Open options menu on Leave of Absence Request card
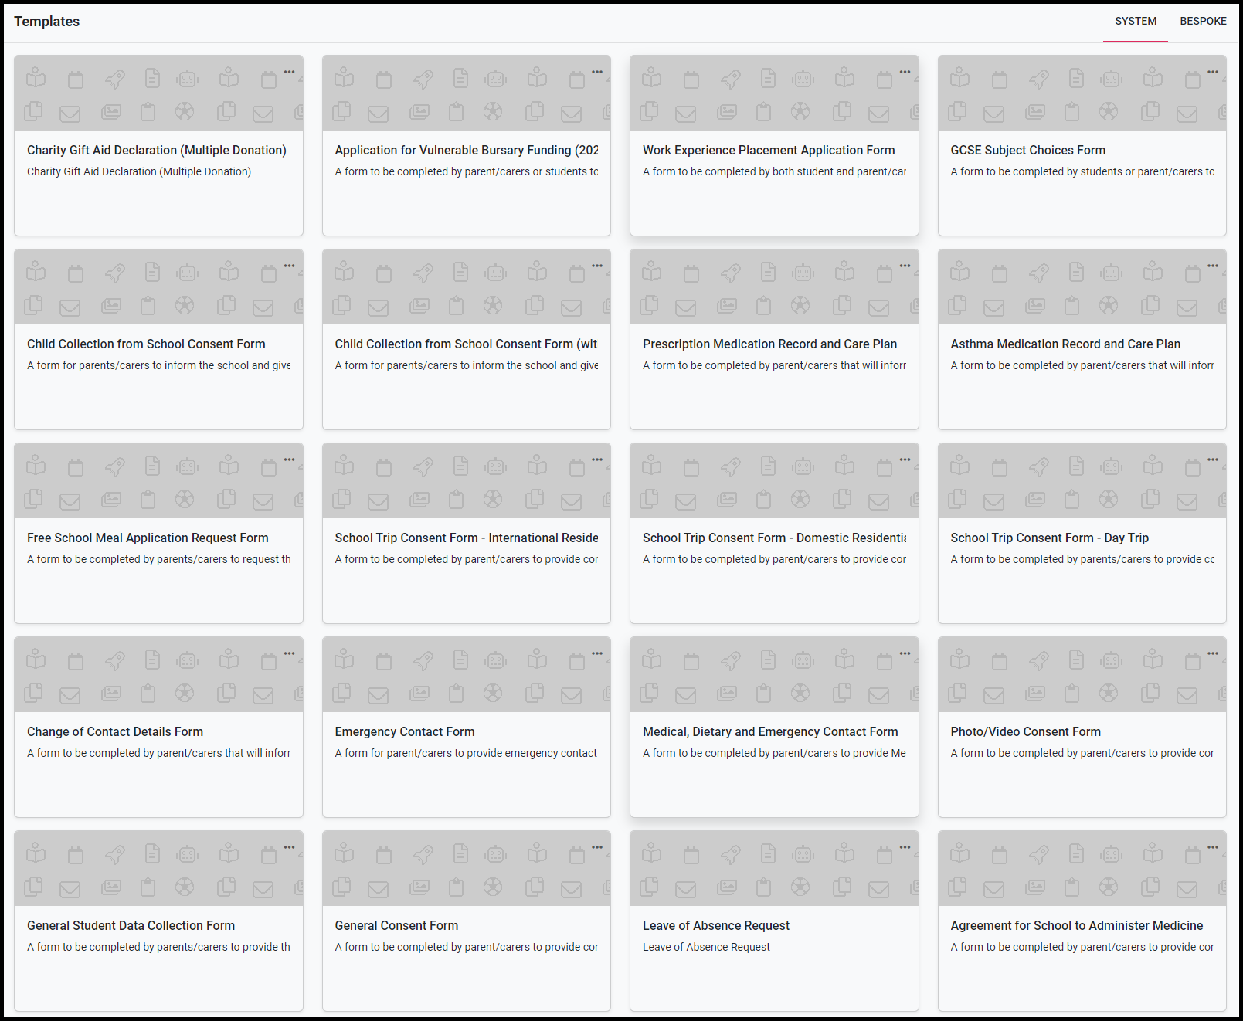 click(905, 847)
